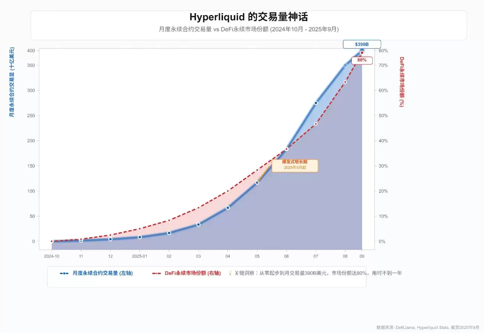
Task: Click the lightbulb icon before 关键洞察 text
Action: pyautogui.click(x=230, y=273)
